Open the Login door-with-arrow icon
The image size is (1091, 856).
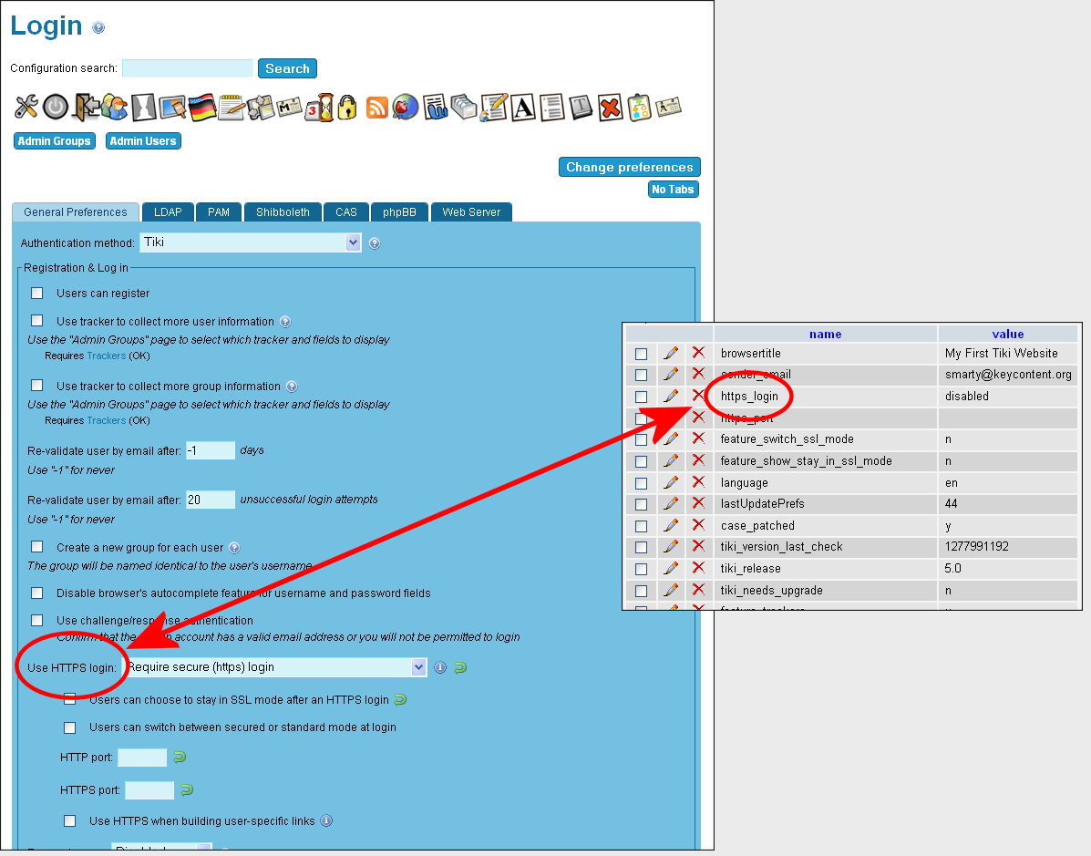86,108
